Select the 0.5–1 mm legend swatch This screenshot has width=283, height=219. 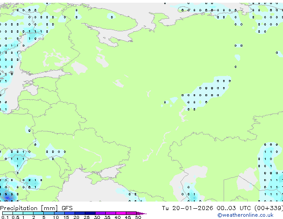18,213
